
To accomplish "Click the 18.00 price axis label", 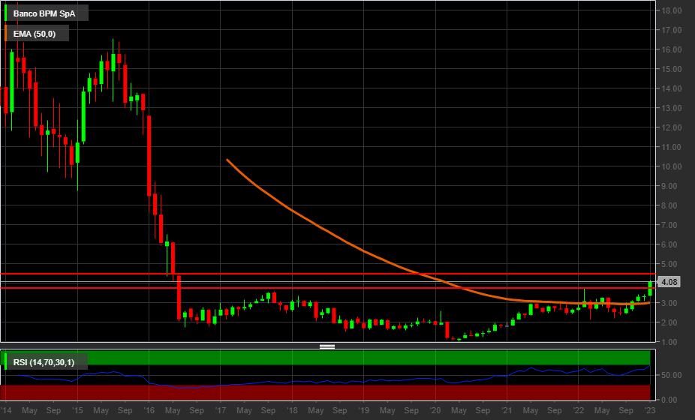I will [671, 10].
